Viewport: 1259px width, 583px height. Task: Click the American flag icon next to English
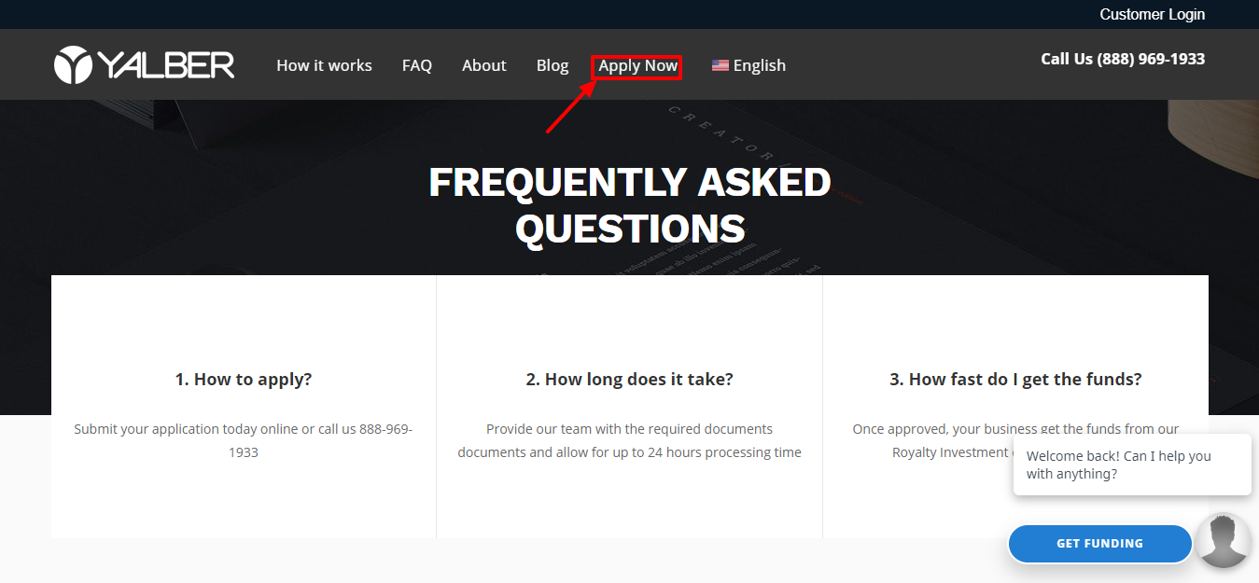click(x=720, y=64)
